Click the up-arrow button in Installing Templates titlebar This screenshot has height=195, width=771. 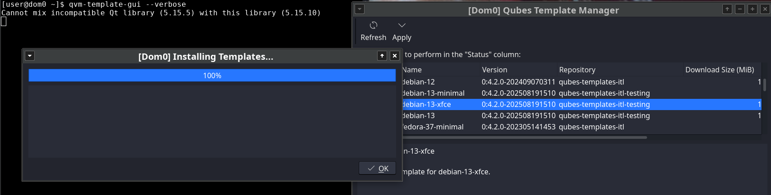(x=382, y=56)
